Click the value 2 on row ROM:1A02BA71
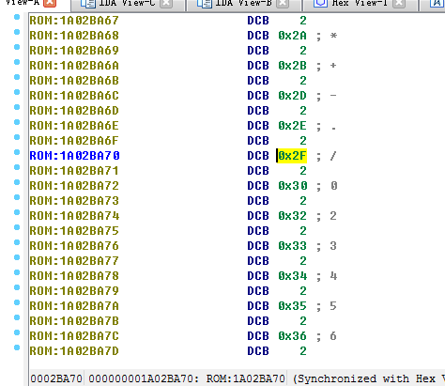This screenshot has height=386, width=445. pyautogui.click(x=303, y=171)
